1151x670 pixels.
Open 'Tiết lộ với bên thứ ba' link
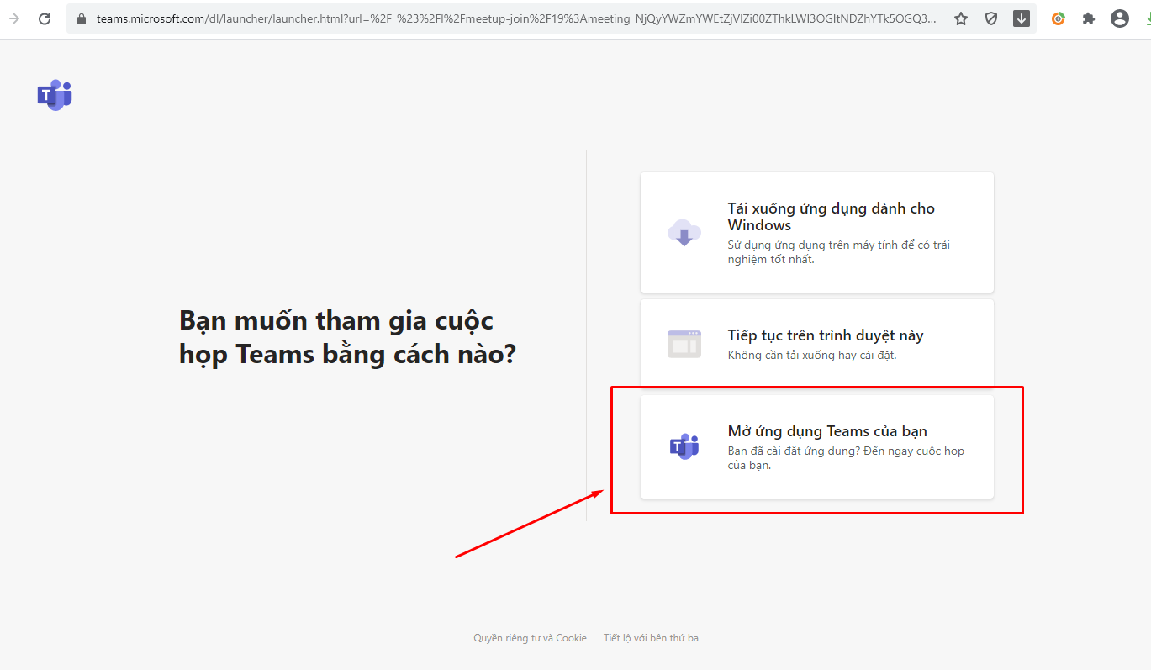point(651,638)
